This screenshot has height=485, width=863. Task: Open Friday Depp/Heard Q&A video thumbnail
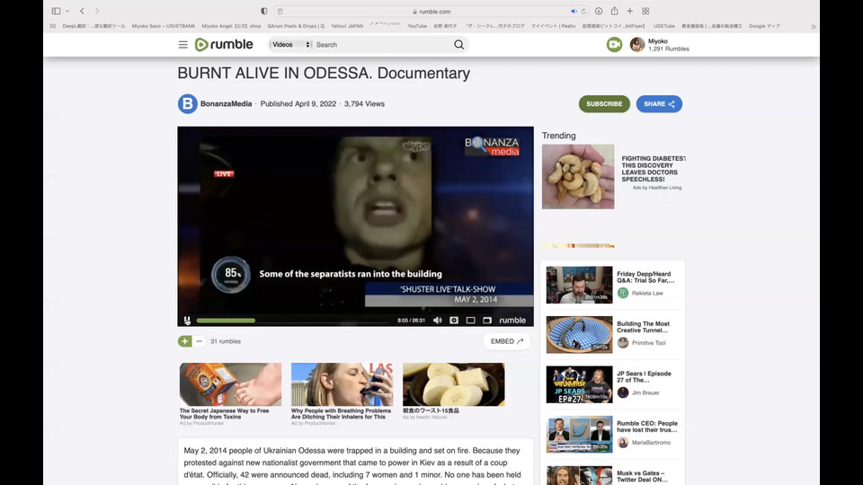[579, 285]
